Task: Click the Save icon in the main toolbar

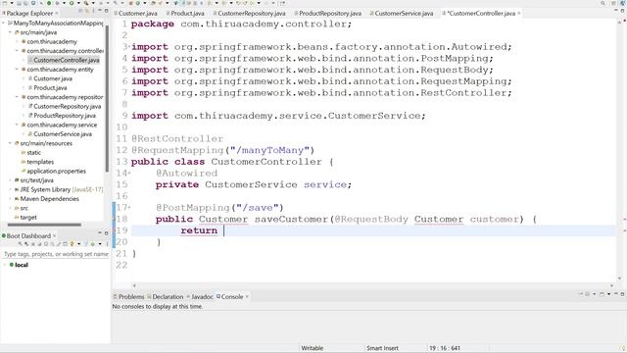Action: coord(19,3)
